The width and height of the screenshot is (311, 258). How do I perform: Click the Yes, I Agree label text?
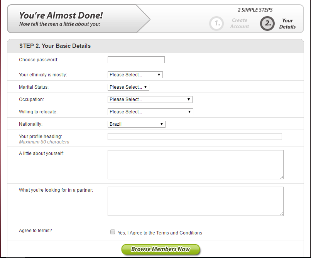[x=136, y=233]
